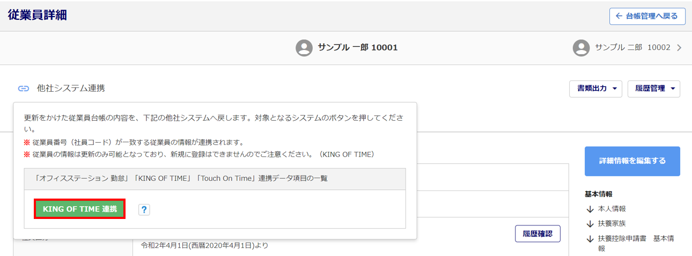Click the blue question mark help icon
Screen dimensions: 692x256
click(x=144, y=210)
